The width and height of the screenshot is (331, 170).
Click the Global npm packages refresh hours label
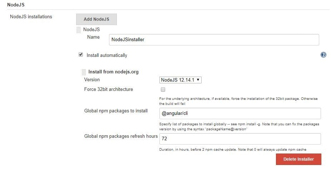[x=121, y=136]
